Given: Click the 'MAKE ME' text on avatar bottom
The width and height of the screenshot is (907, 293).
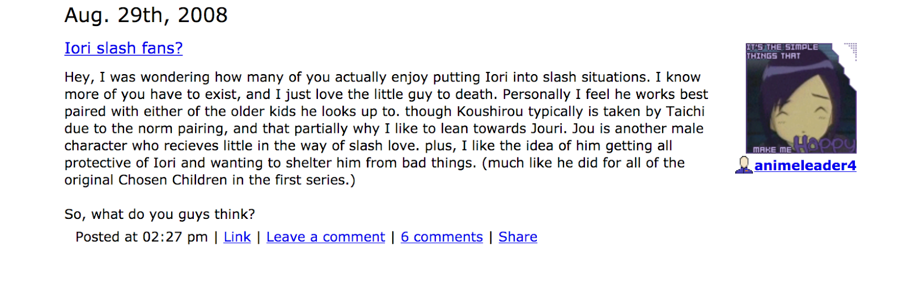Looking at the screenshot, I should pyautogui.click(x=772, y=149).
